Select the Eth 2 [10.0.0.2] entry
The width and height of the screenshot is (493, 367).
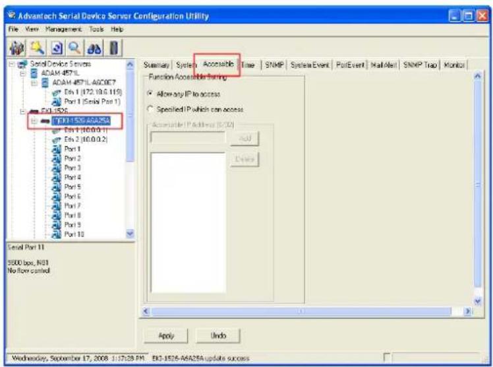pyautogui.click(x=86, y=140)
